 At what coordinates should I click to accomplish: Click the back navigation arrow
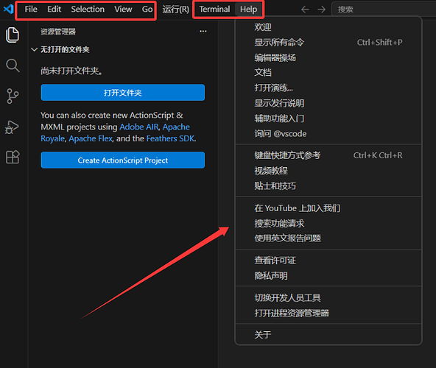click(305, 10)
